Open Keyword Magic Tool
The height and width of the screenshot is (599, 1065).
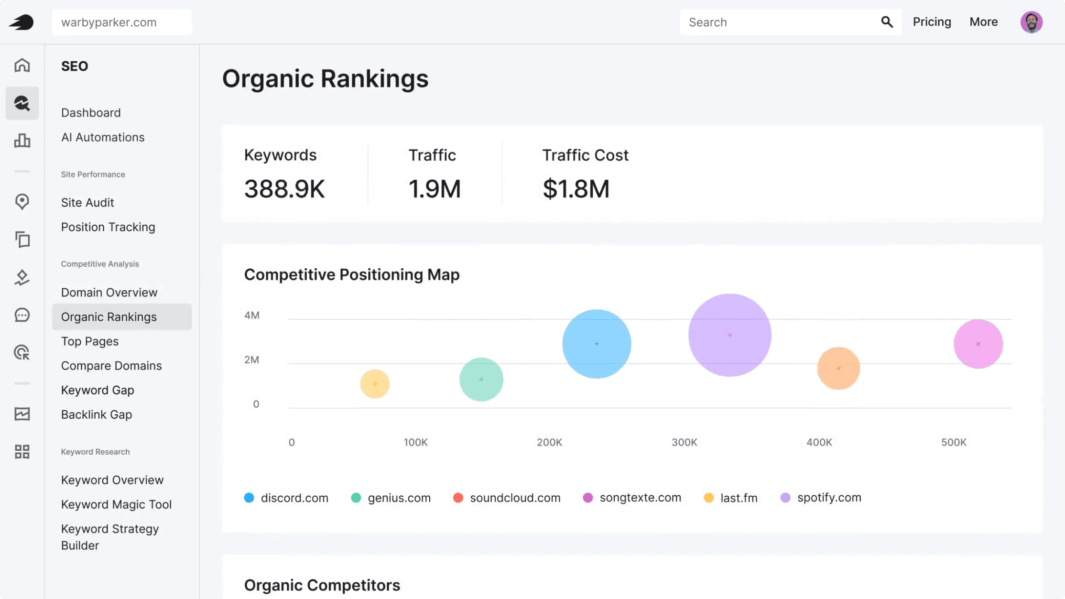coord(116,504)
